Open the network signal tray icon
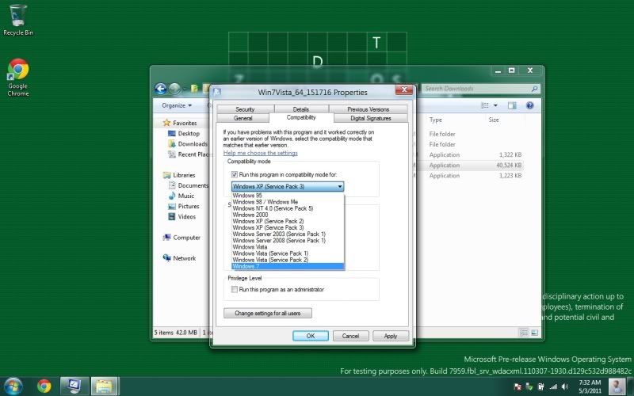Viewport: 634px width, 396px height. [552, 387]
